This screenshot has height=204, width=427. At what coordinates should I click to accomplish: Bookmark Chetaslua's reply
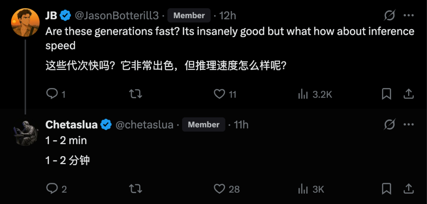click(386, 189)
